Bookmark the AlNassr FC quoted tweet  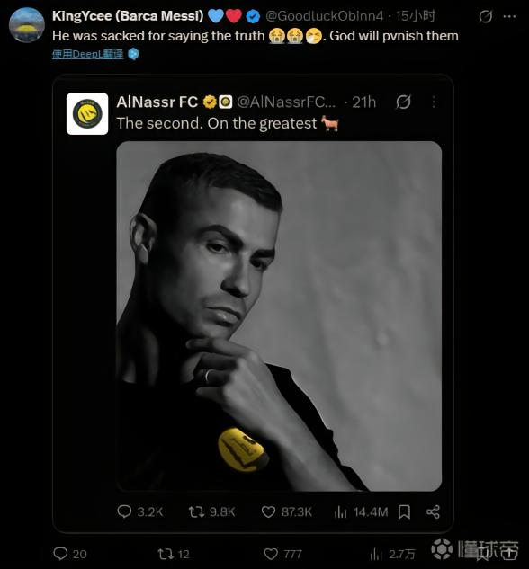point(404,512)
